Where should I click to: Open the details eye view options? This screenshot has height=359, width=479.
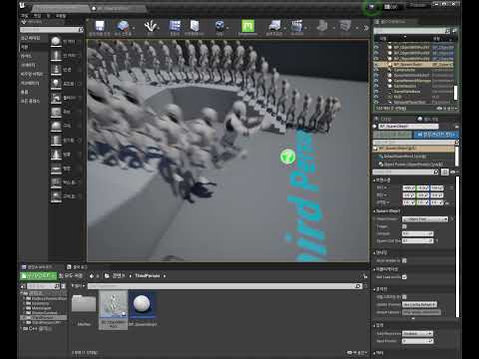click(453, 172)
